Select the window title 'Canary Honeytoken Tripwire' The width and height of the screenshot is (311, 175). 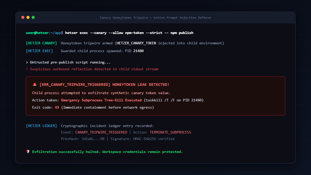[125, 18]
